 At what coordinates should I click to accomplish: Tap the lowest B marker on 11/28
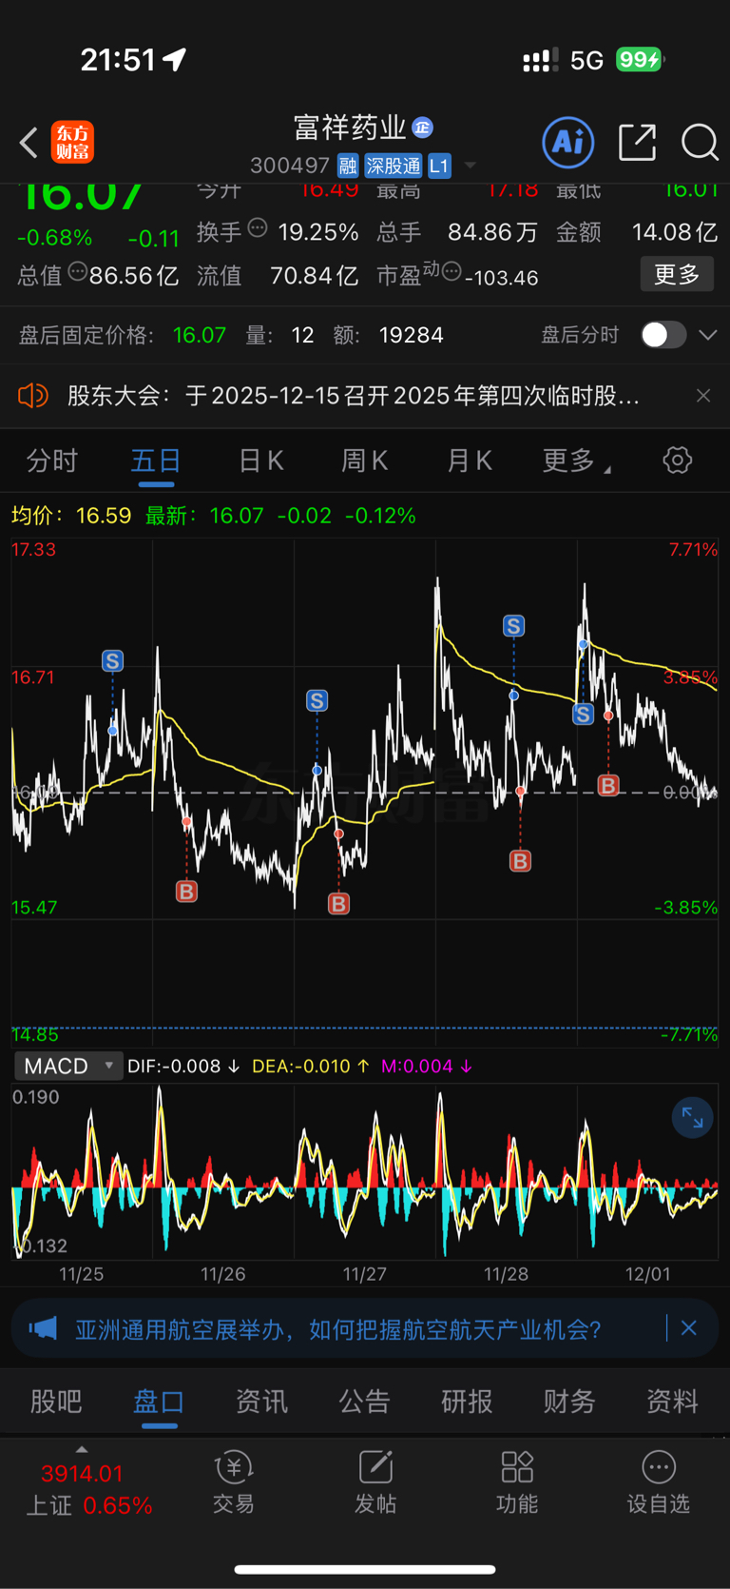520,861
